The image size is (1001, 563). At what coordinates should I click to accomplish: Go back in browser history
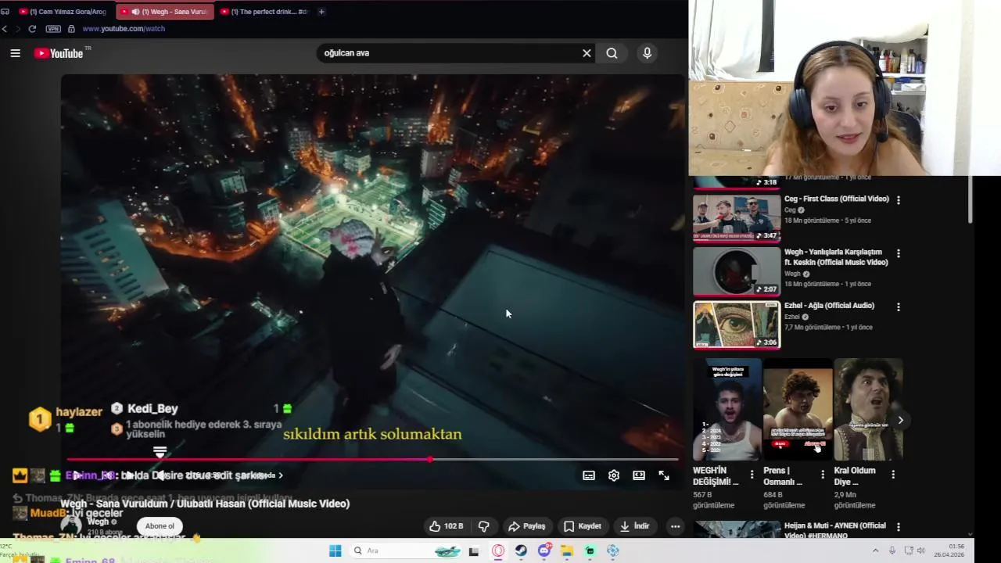(x=5, y=29)
